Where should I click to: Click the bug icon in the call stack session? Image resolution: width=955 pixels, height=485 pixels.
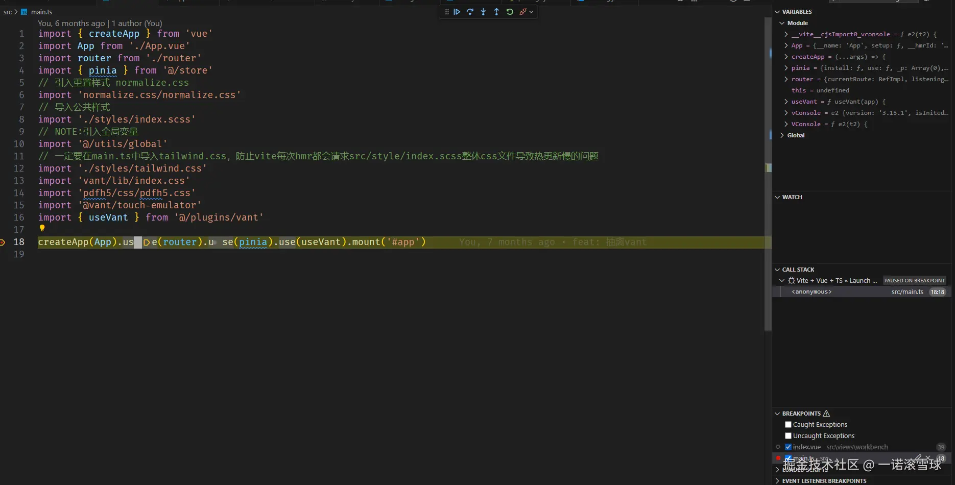[x=791, y=280]
